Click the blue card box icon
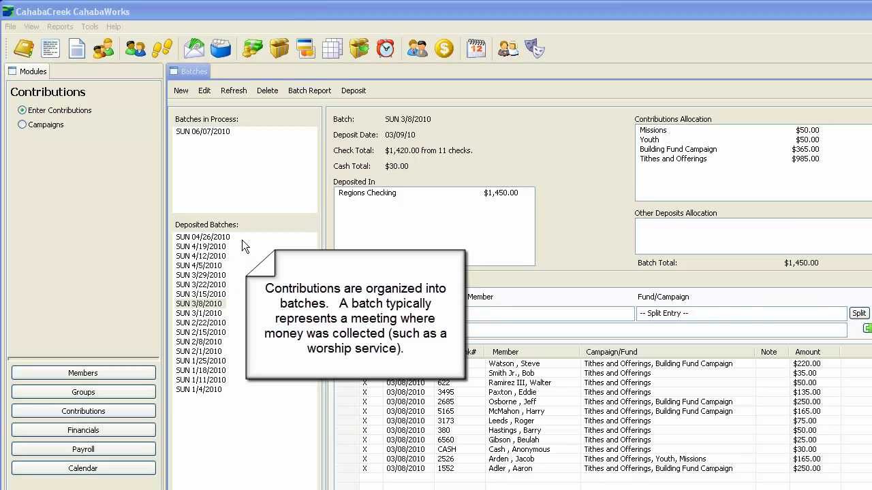The image size is (872, 490). tap(221, 48)
